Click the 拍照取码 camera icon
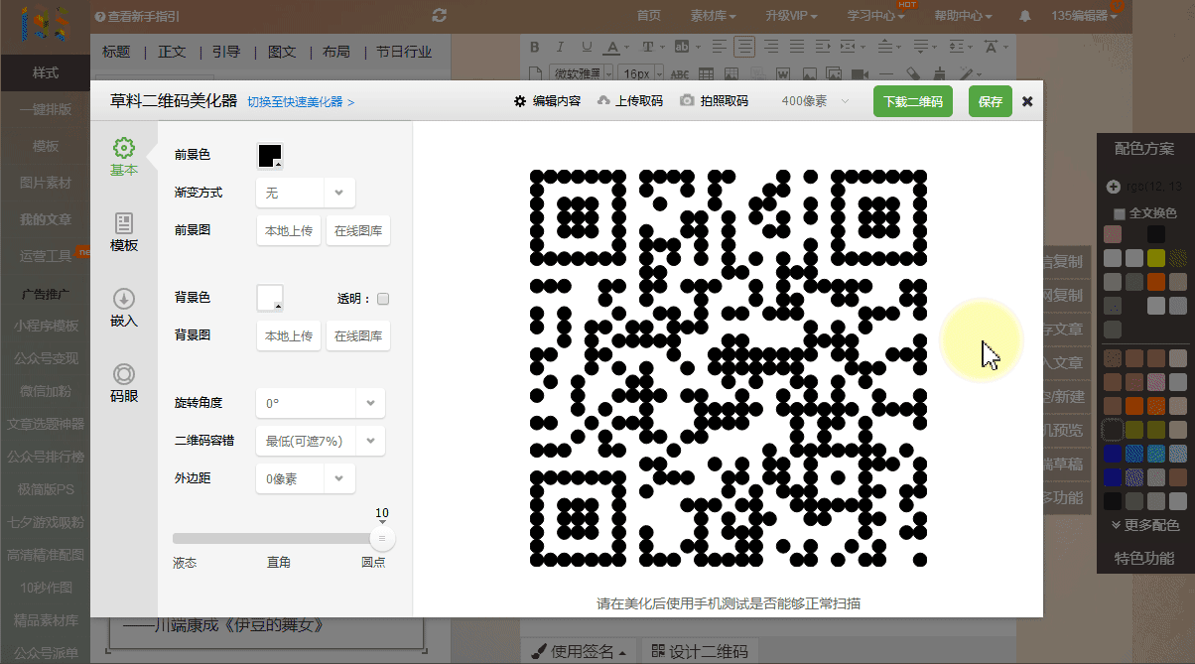This screenshot has height=664, width=1195. (x=686, y=101)
